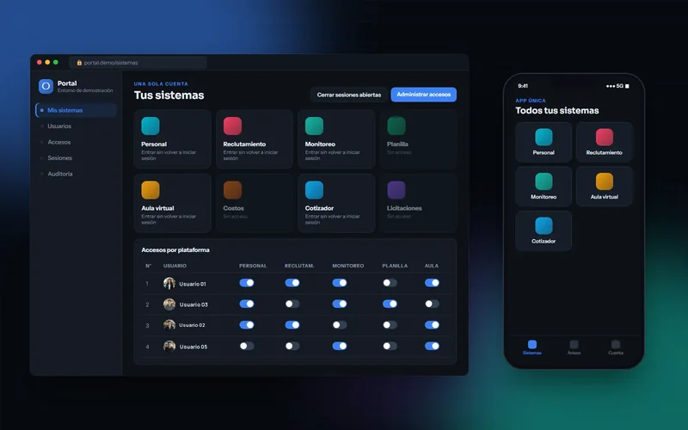Click the dimmed Costos orange icon
This screenshot has width=688, height=430.
pos(232,190)
